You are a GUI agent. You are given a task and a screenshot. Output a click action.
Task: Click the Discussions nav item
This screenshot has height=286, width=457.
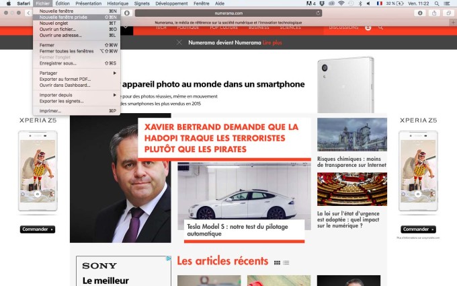pyautogui.click(x=343, y=28)
